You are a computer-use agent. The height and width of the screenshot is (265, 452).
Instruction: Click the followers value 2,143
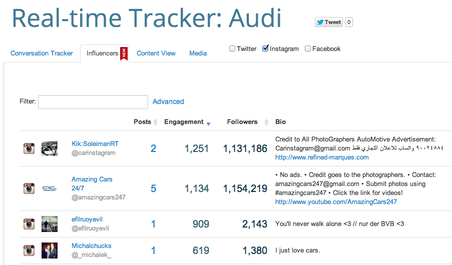click(255, 224)
